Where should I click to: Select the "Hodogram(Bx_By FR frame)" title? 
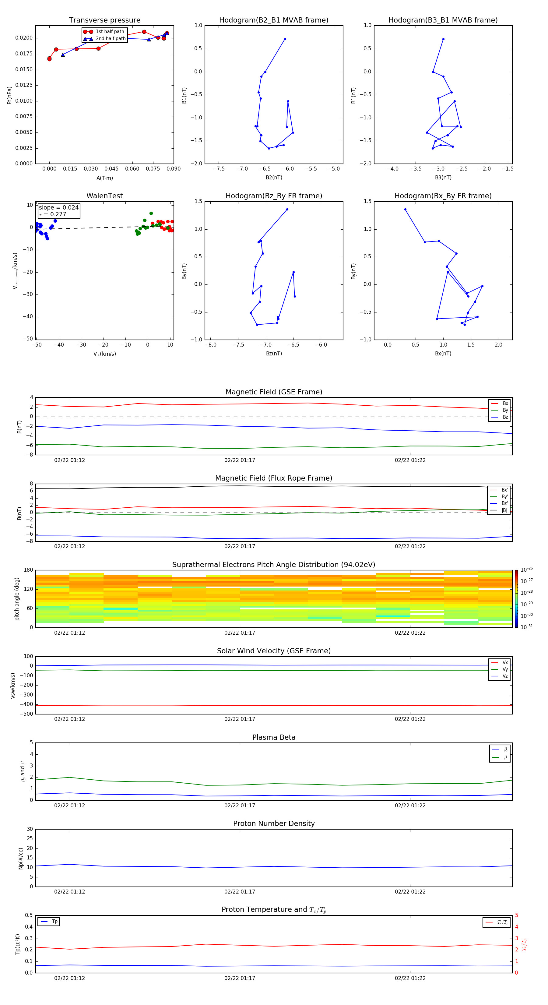click(443, 196)
